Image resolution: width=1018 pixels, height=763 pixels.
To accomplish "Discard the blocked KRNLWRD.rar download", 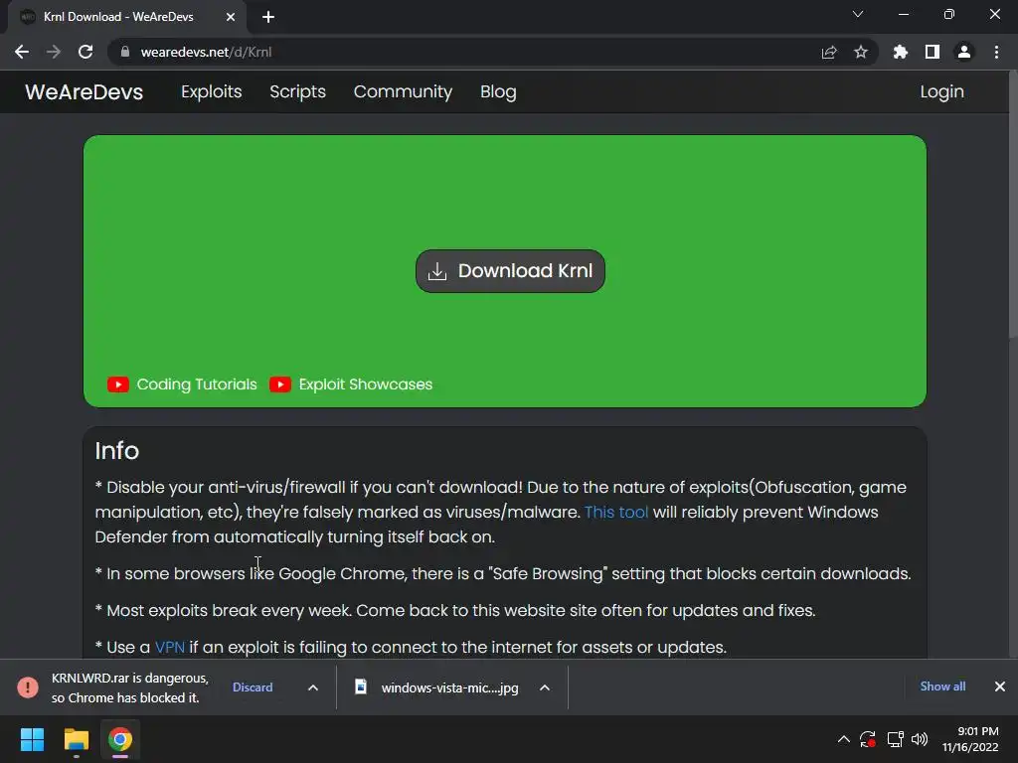I will [253, 687].
